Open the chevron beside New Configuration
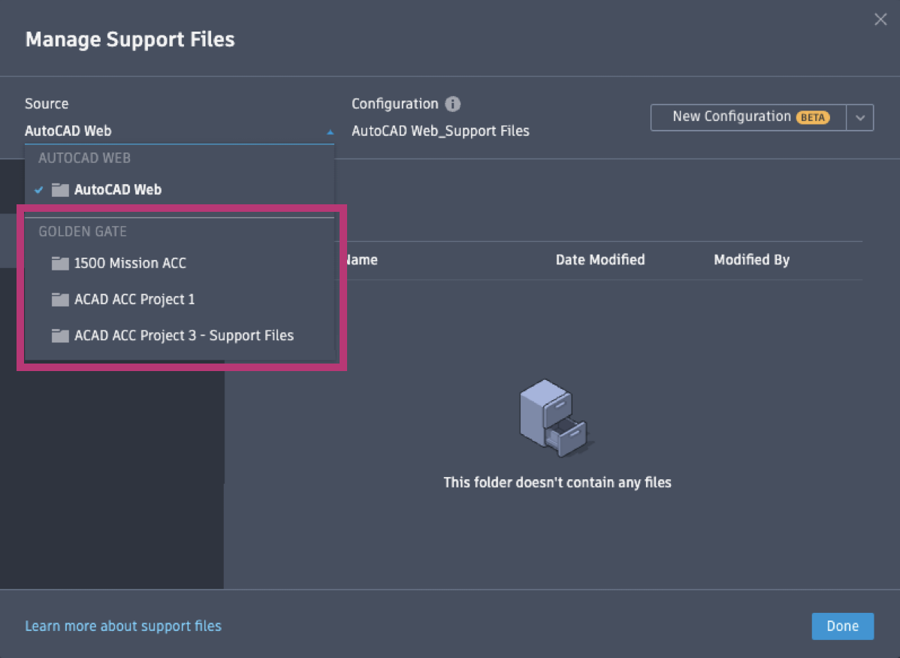 [861, 117]
